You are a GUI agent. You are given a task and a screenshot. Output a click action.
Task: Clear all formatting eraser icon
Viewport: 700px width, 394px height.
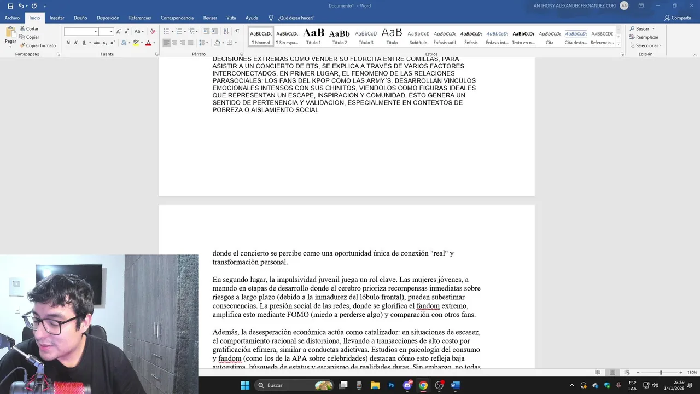[153, 31]
